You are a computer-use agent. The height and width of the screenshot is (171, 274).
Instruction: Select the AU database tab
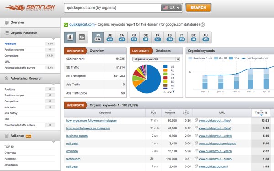[205, 37]
